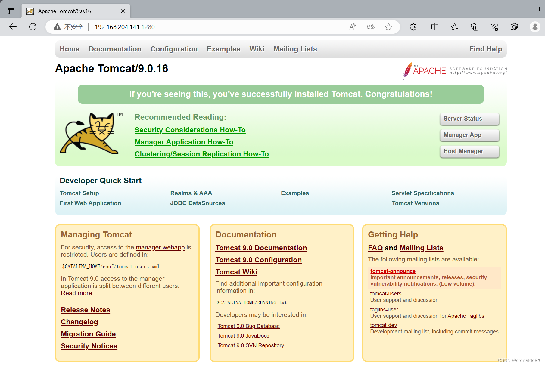Open the manager webapp link
545x365 pixels.
click(x=160, y=247)
